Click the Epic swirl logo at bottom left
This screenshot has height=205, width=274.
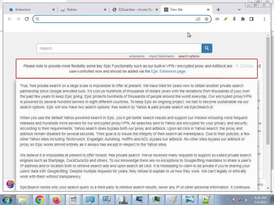(x=10, y=184)
